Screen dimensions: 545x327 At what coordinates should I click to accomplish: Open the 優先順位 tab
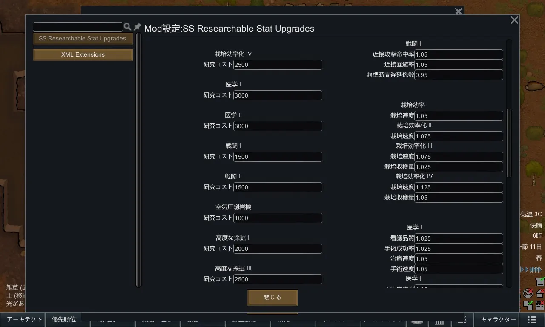(x=64, y=319)
